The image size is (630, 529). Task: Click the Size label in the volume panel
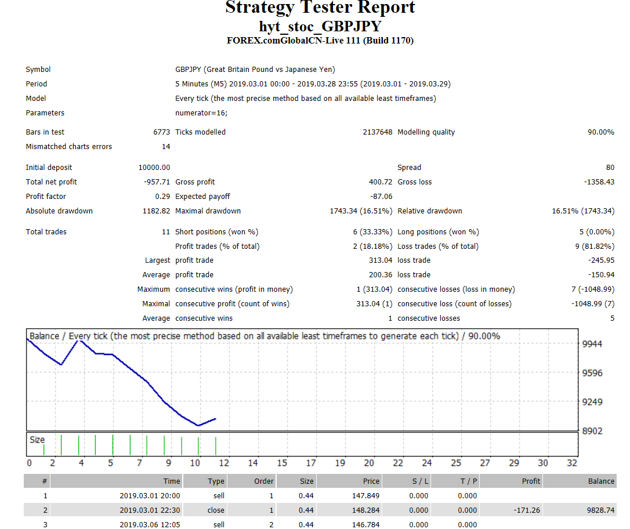tap(37, 440)
